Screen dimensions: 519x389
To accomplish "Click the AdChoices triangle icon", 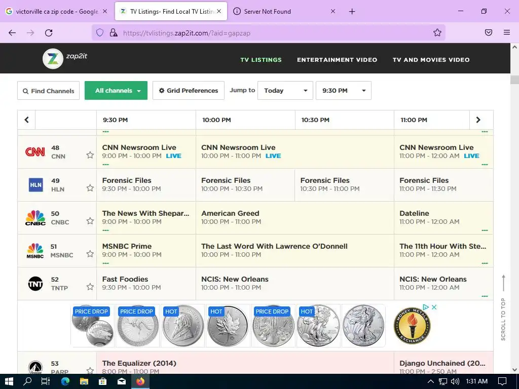I will [x=426, y=307].
